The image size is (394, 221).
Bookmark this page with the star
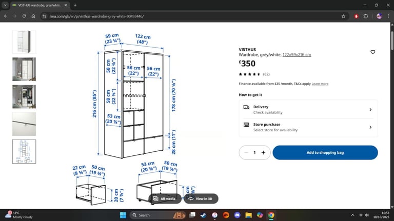pos(343,16)
